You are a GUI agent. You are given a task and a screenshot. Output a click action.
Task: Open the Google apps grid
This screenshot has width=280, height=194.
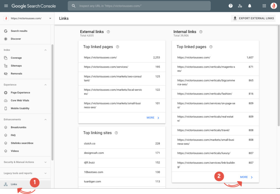pos(264,6)
